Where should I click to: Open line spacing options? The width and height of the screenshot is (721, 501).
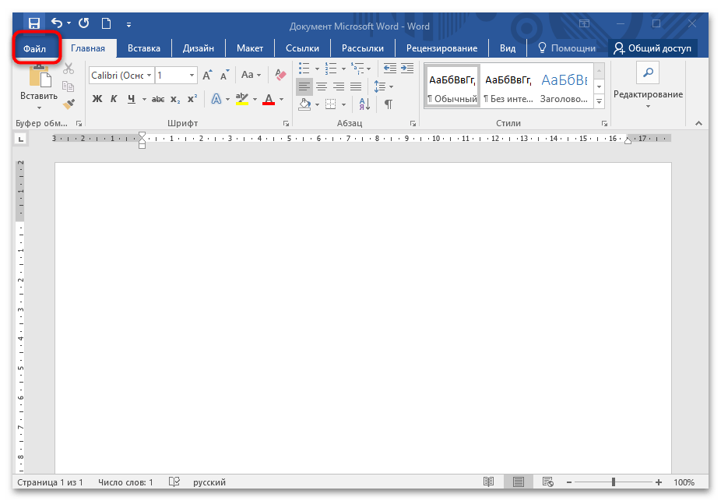384,86
